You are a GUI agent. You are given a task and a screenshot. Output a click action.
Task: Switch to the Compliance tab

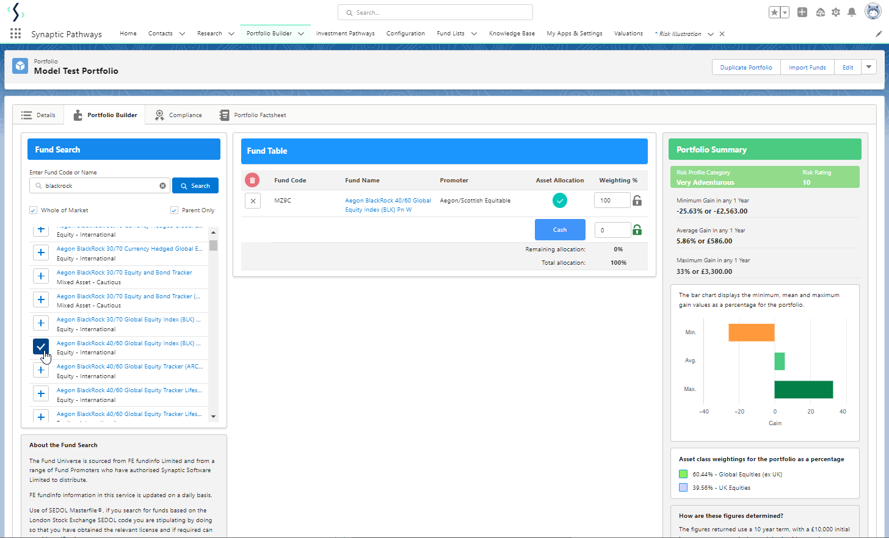click(x=178, y=115)
